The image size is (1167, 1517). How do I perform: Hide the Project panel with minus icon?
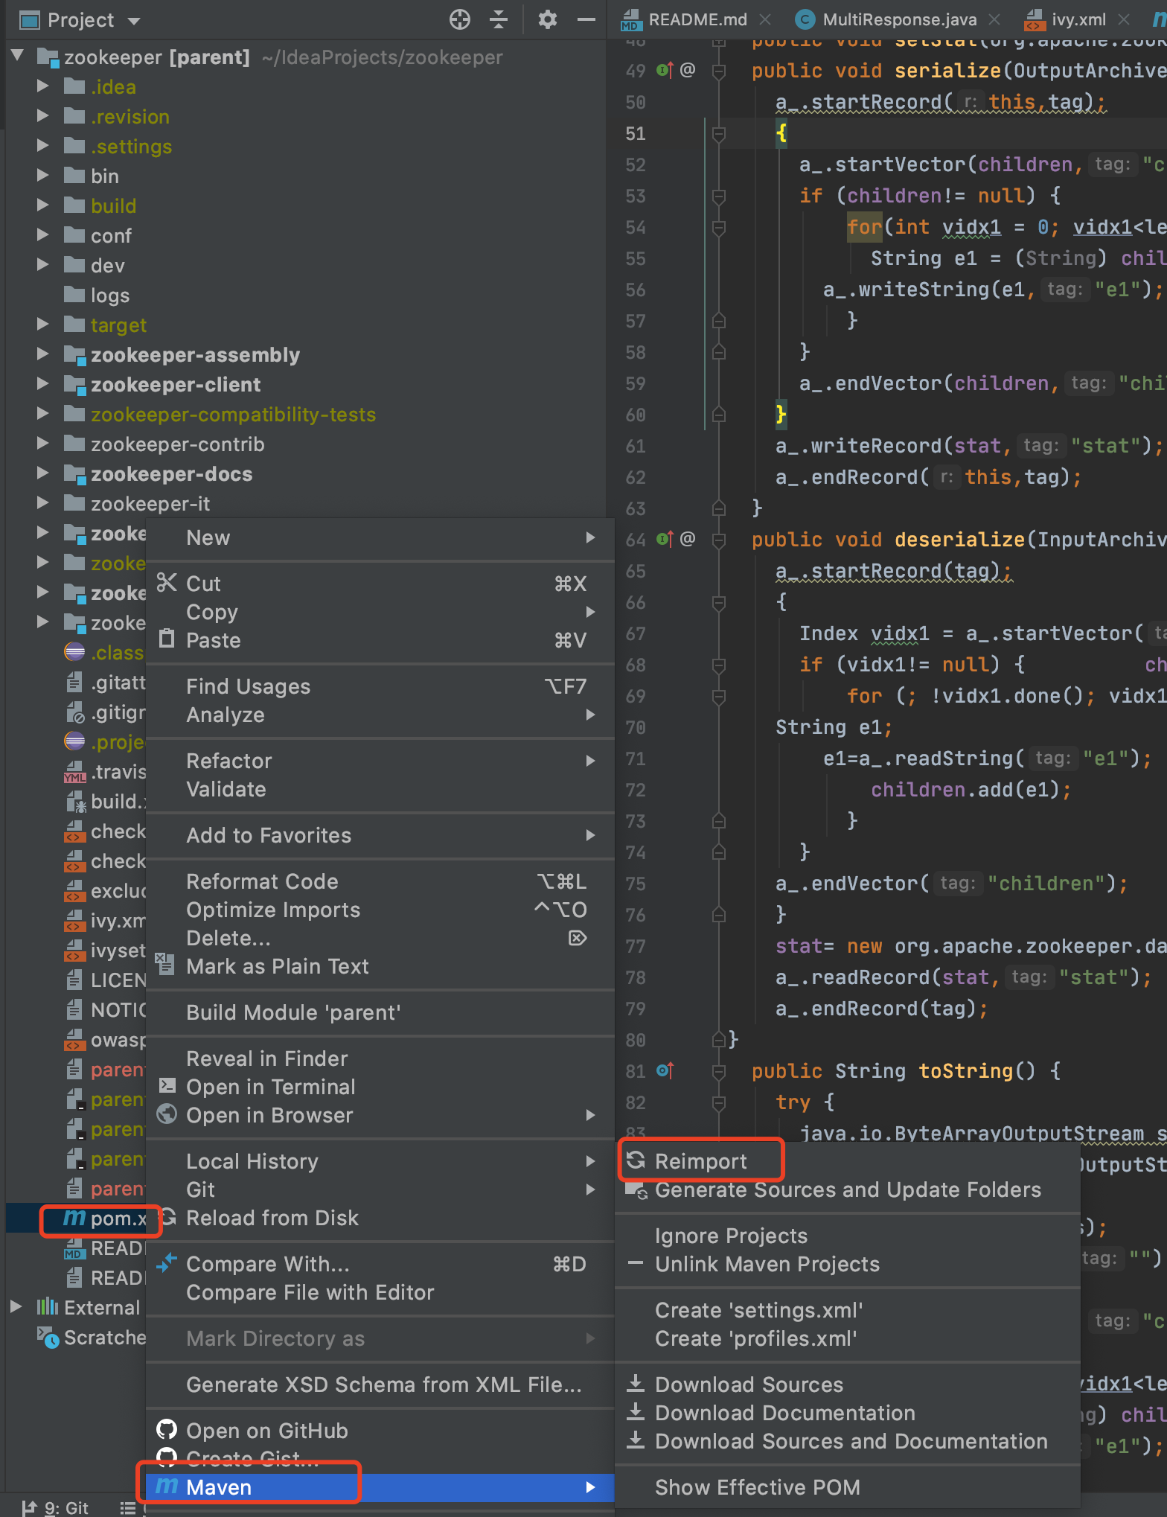[586, 20]
